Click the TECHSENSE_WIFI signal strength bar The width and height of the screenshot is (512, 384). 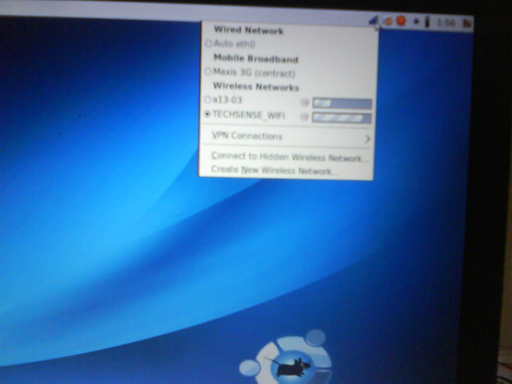click(341, 118)
